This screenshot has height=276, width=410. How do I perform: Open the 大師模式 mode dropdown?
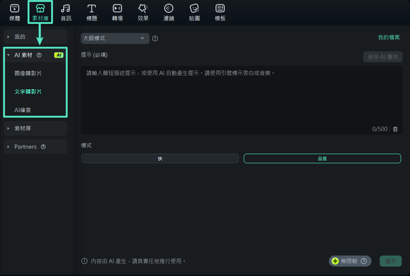[115, 38]
